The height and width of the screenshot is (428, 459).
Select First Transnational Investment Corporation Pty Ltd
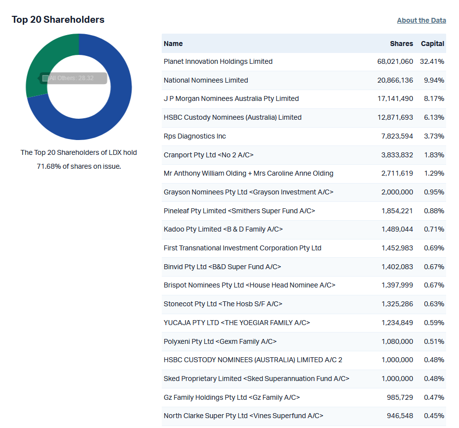[242, 248]
